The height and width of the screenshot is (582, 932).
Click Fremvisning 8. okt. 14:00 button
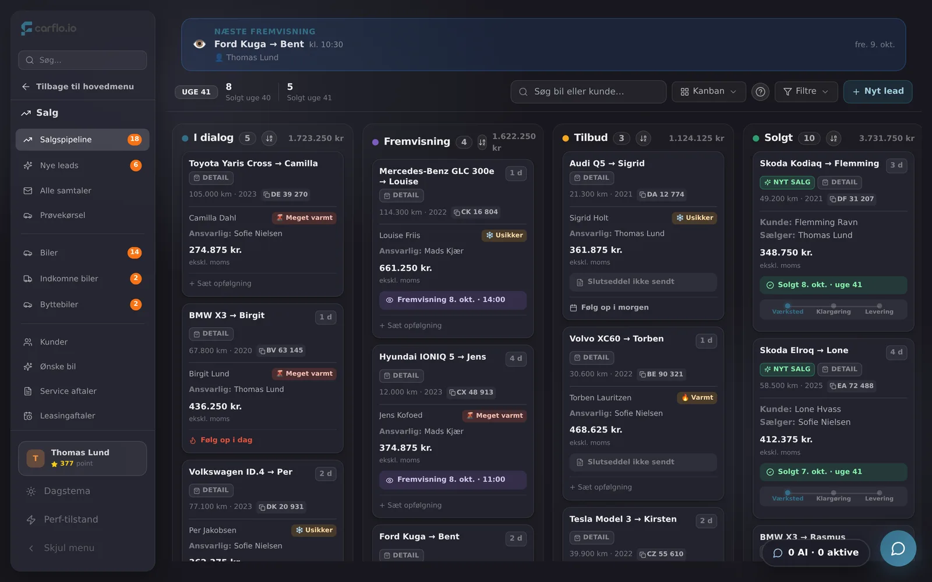(453, 300)
